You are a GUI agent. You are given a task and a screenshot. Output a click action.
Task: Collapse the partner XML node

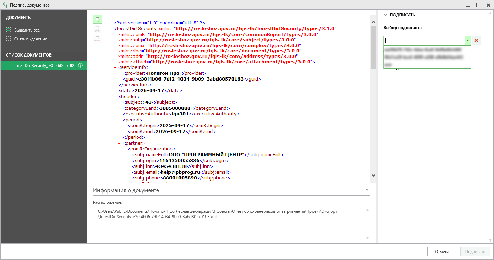120,143
